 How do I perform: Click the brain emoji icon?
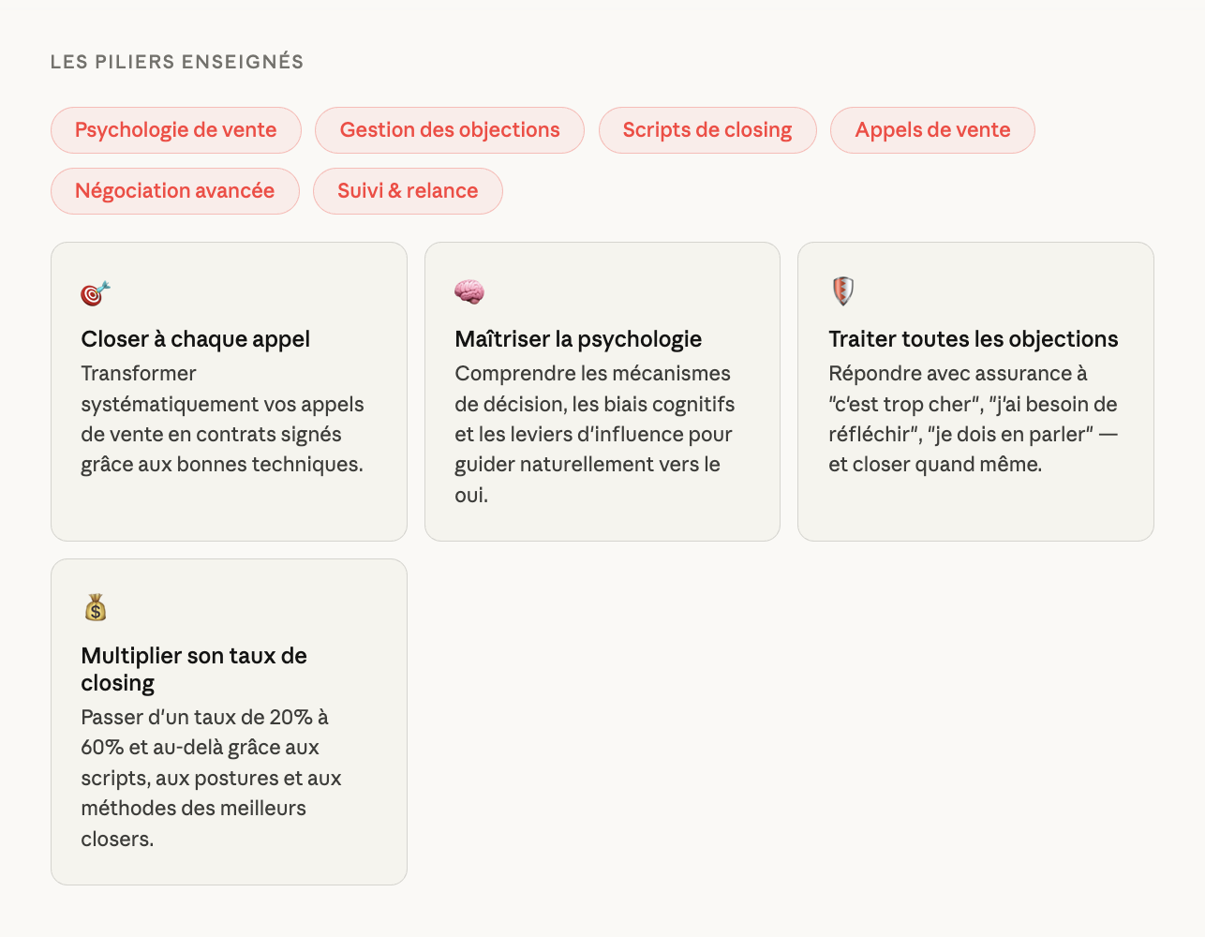(469, 292)
